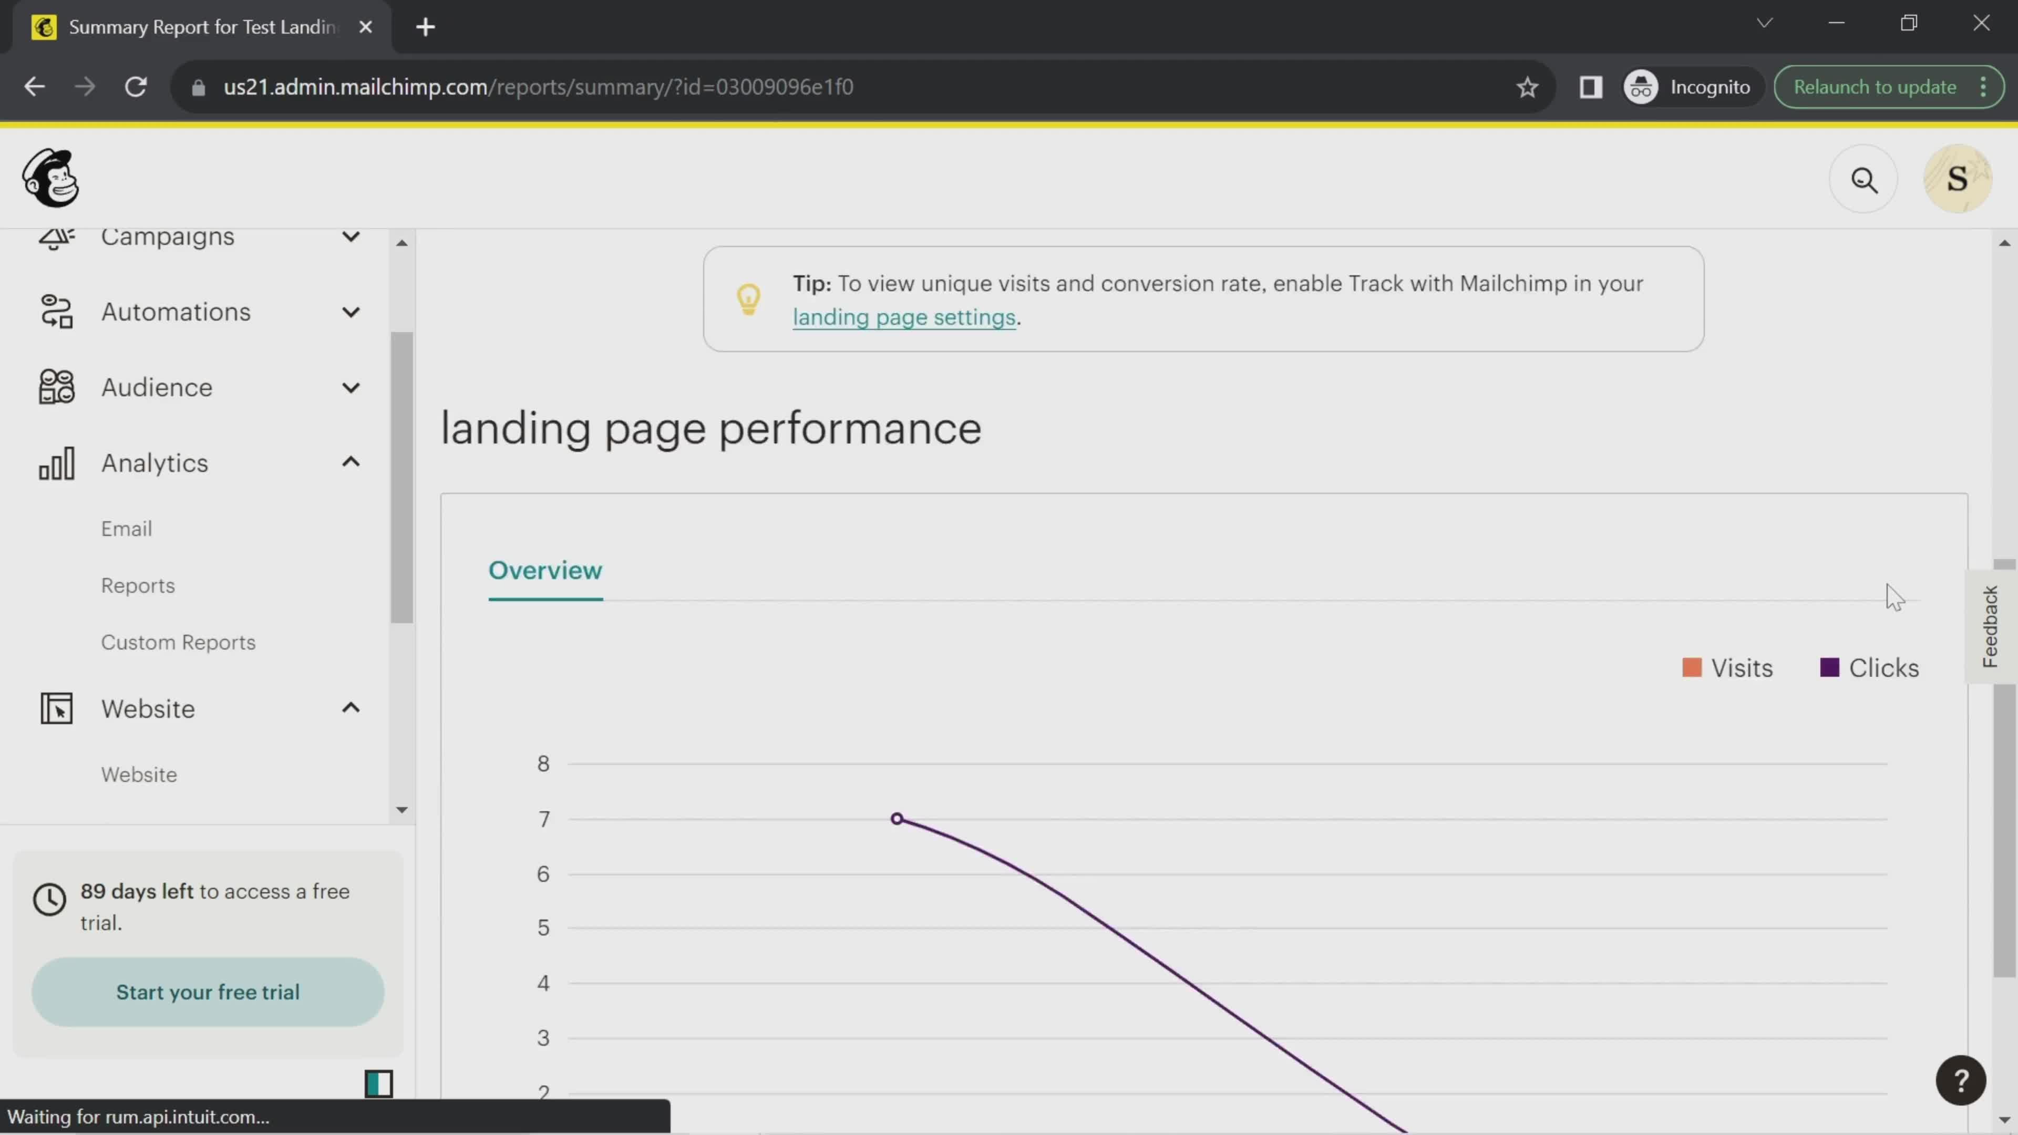Click the Campaigns sidebar icon

click(55, 235)
